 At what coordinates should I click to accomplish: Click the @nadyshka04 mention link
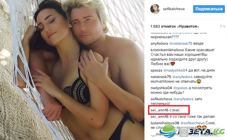175,70
